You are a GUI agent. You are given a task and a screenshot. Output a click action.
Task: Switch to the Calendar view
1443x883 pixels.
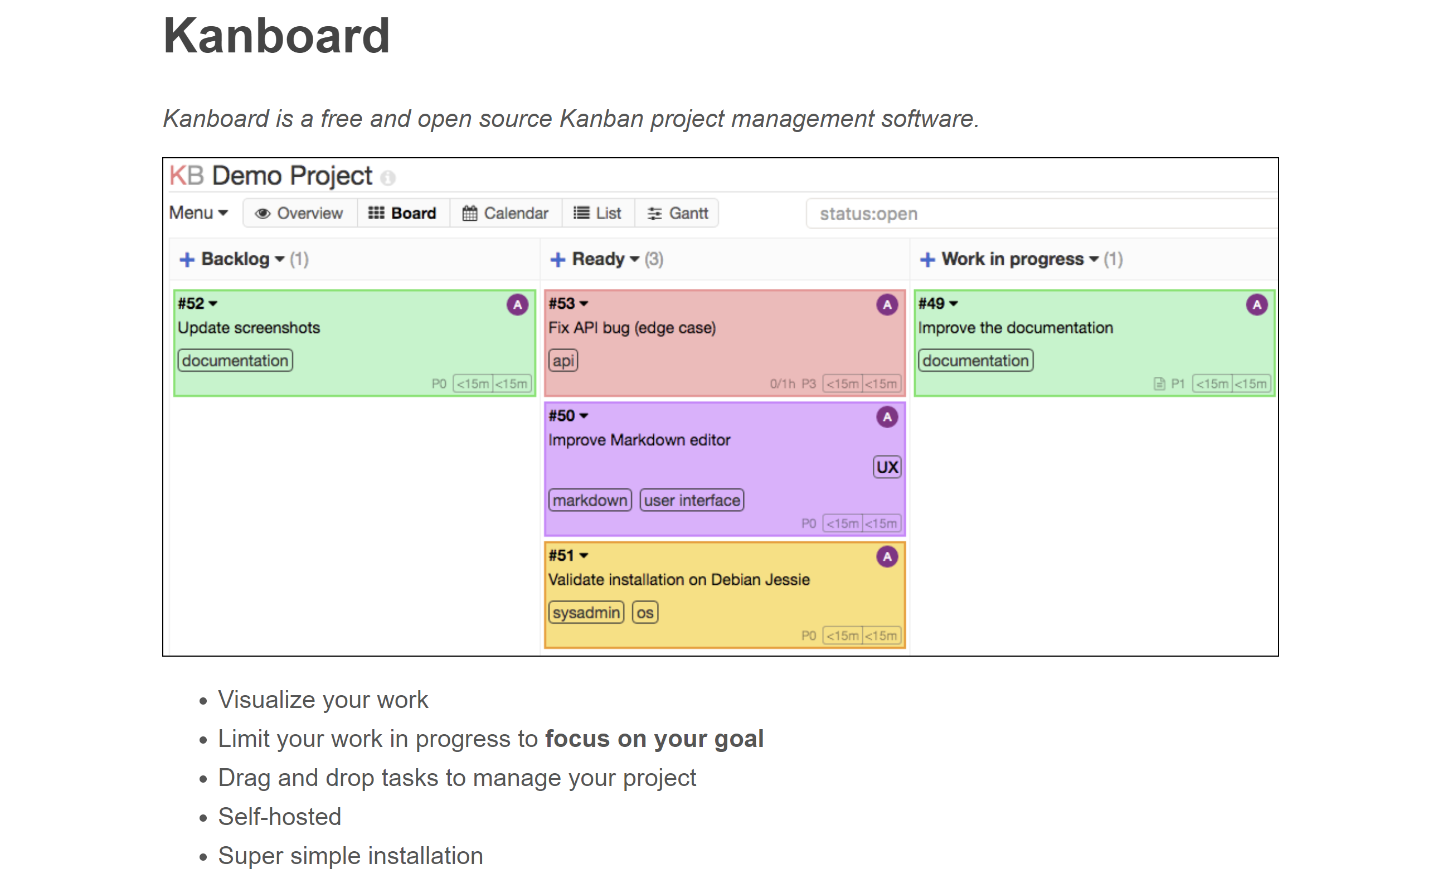coord(506,213)
